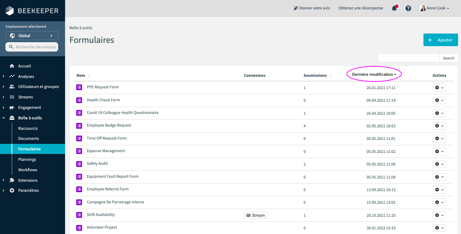461x234 pixels.
Task: Click the Ajouter button
Action: point(441,40)
